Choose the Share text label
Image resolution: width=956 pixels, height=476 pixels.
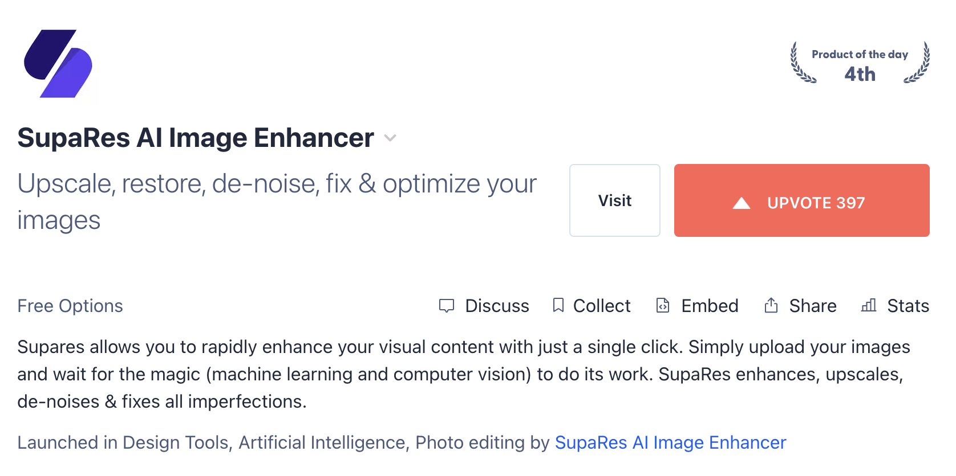coord(813,306)
